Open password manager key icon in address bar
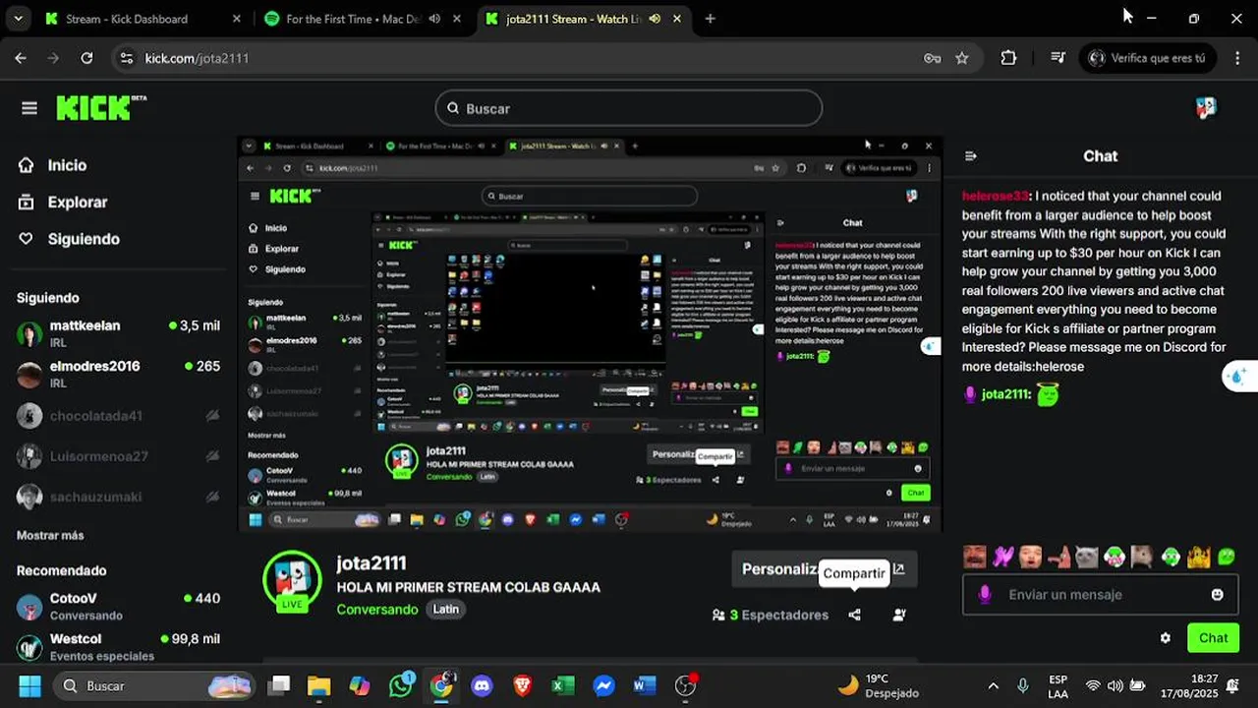 tap(932, 58)
